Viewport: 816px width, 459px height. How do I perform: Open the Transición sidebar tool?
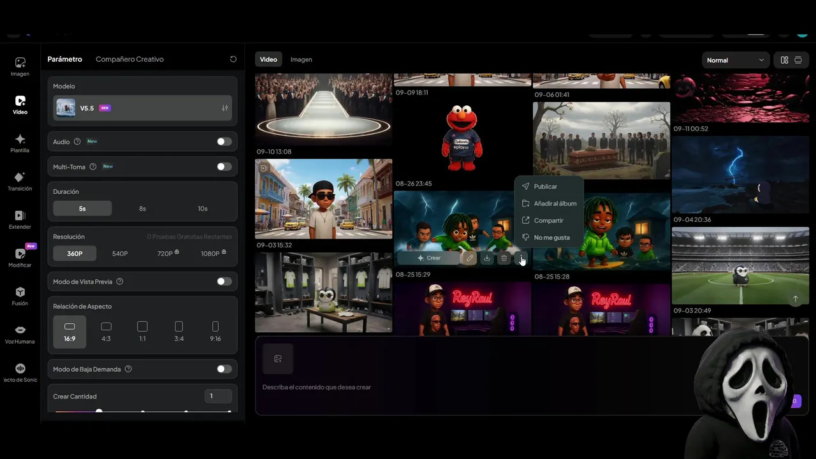pos(20,181)
